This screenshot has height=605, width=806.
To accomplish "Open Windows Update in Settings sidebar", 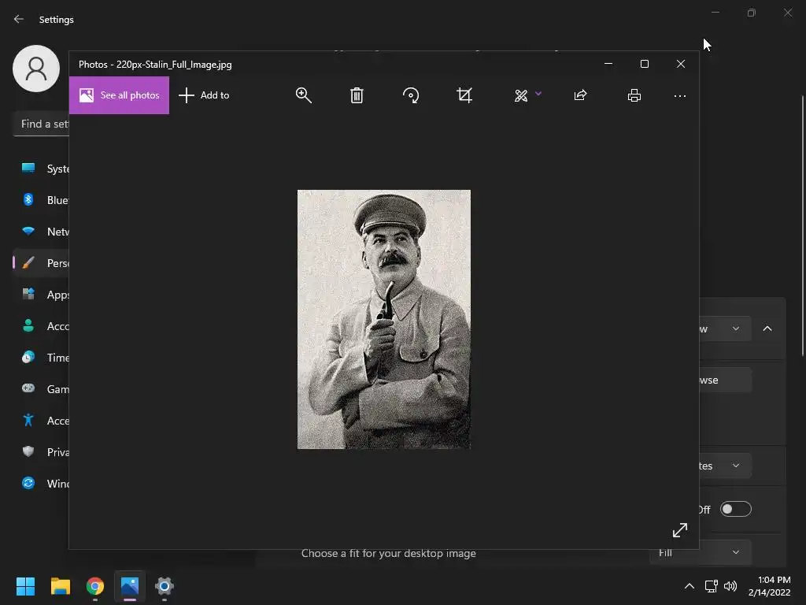I will coord(41,484).
